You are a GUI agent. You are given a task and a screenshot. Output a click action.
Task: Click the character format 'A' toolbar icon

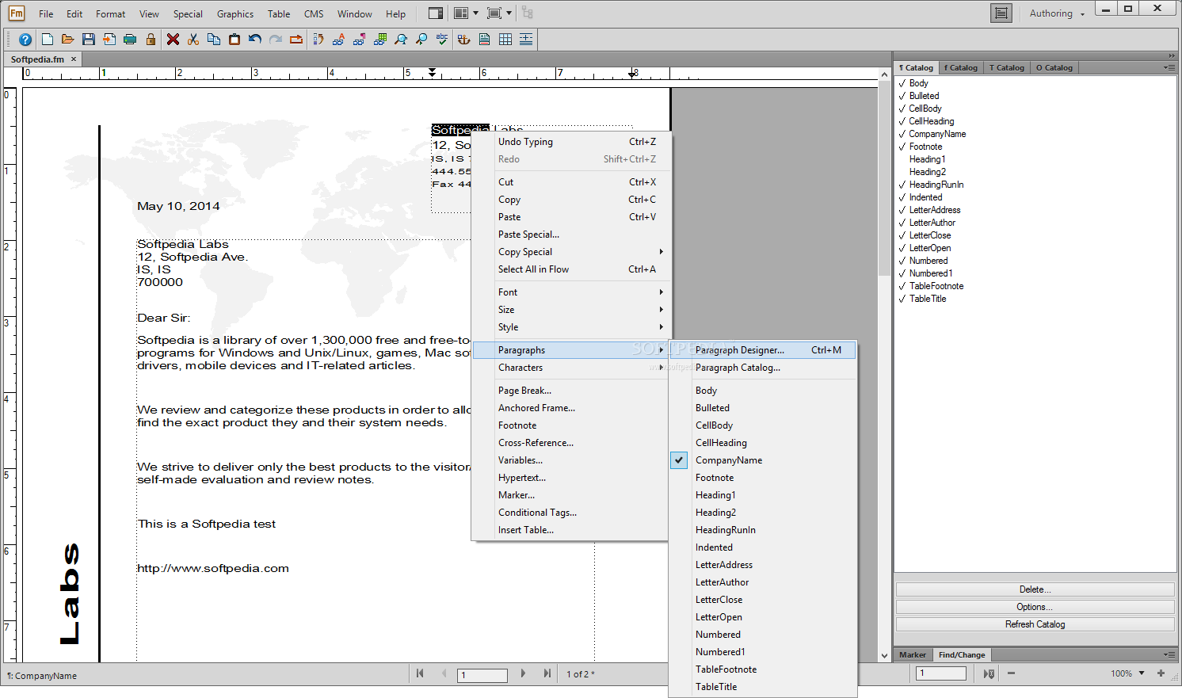pyautogui.click(x=339, y=40)
